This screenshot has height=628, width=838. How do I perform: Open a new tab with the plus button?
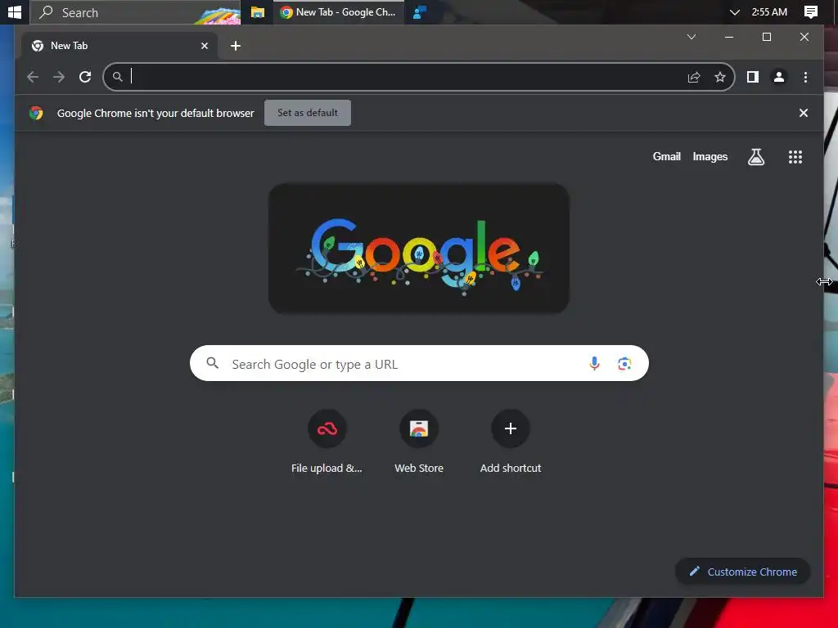[235, 46]
